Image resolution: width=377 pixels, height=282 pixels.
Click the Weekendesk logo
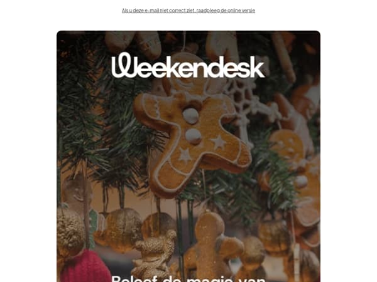tap(188, 65)
